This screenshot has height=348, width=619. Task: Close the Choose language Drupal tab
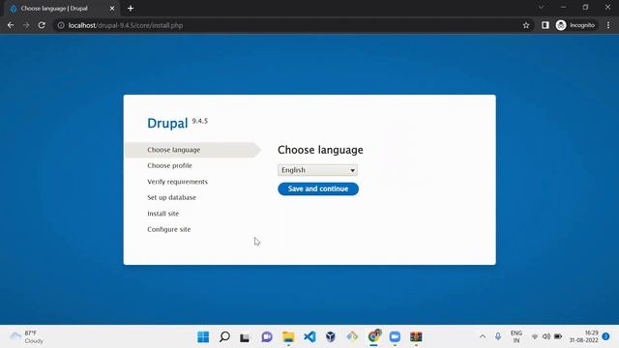[112, 9]
